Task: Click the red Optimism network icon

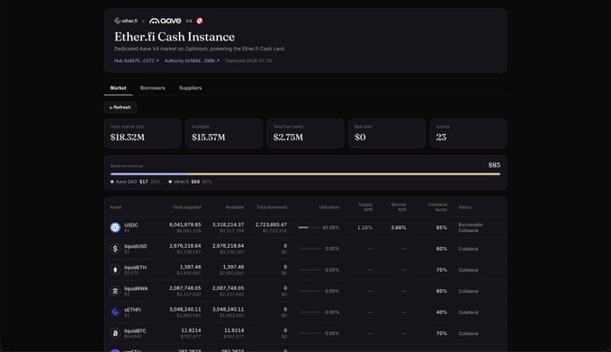Action: click(x=200, y=21)
